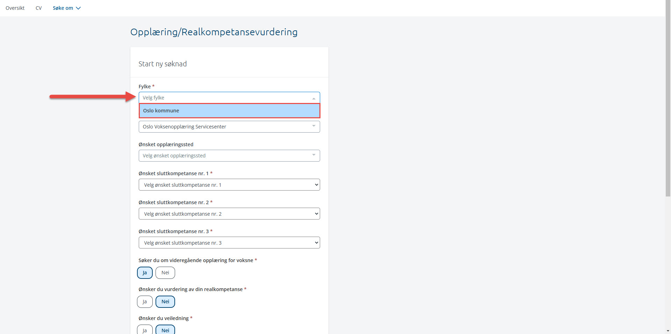Viewport: 671px width, 334px height.
Task: Click the sluttkompetanse nr. 2 chevron
Action: tap(316, 214)
